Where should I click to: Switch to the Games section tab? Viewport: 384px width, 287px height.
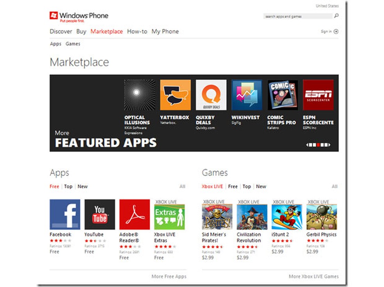[73, 44]
